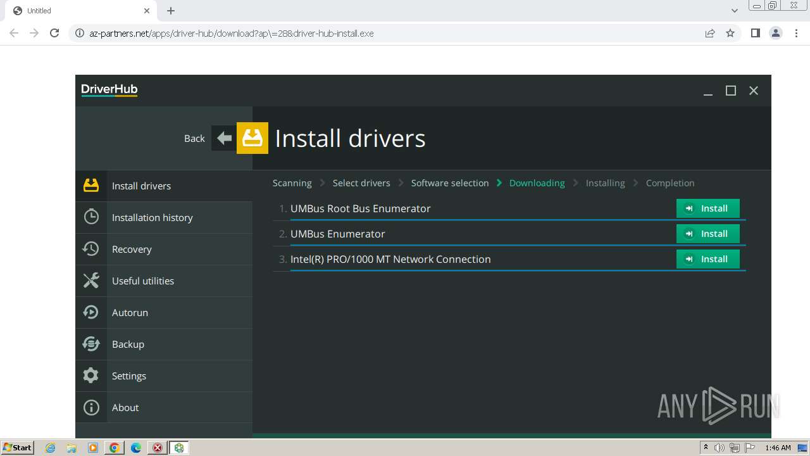Image resolution: width=810 pixels, height=456 pixels.
Task: Go to Software selection step
Action: (x=450, y=183)
